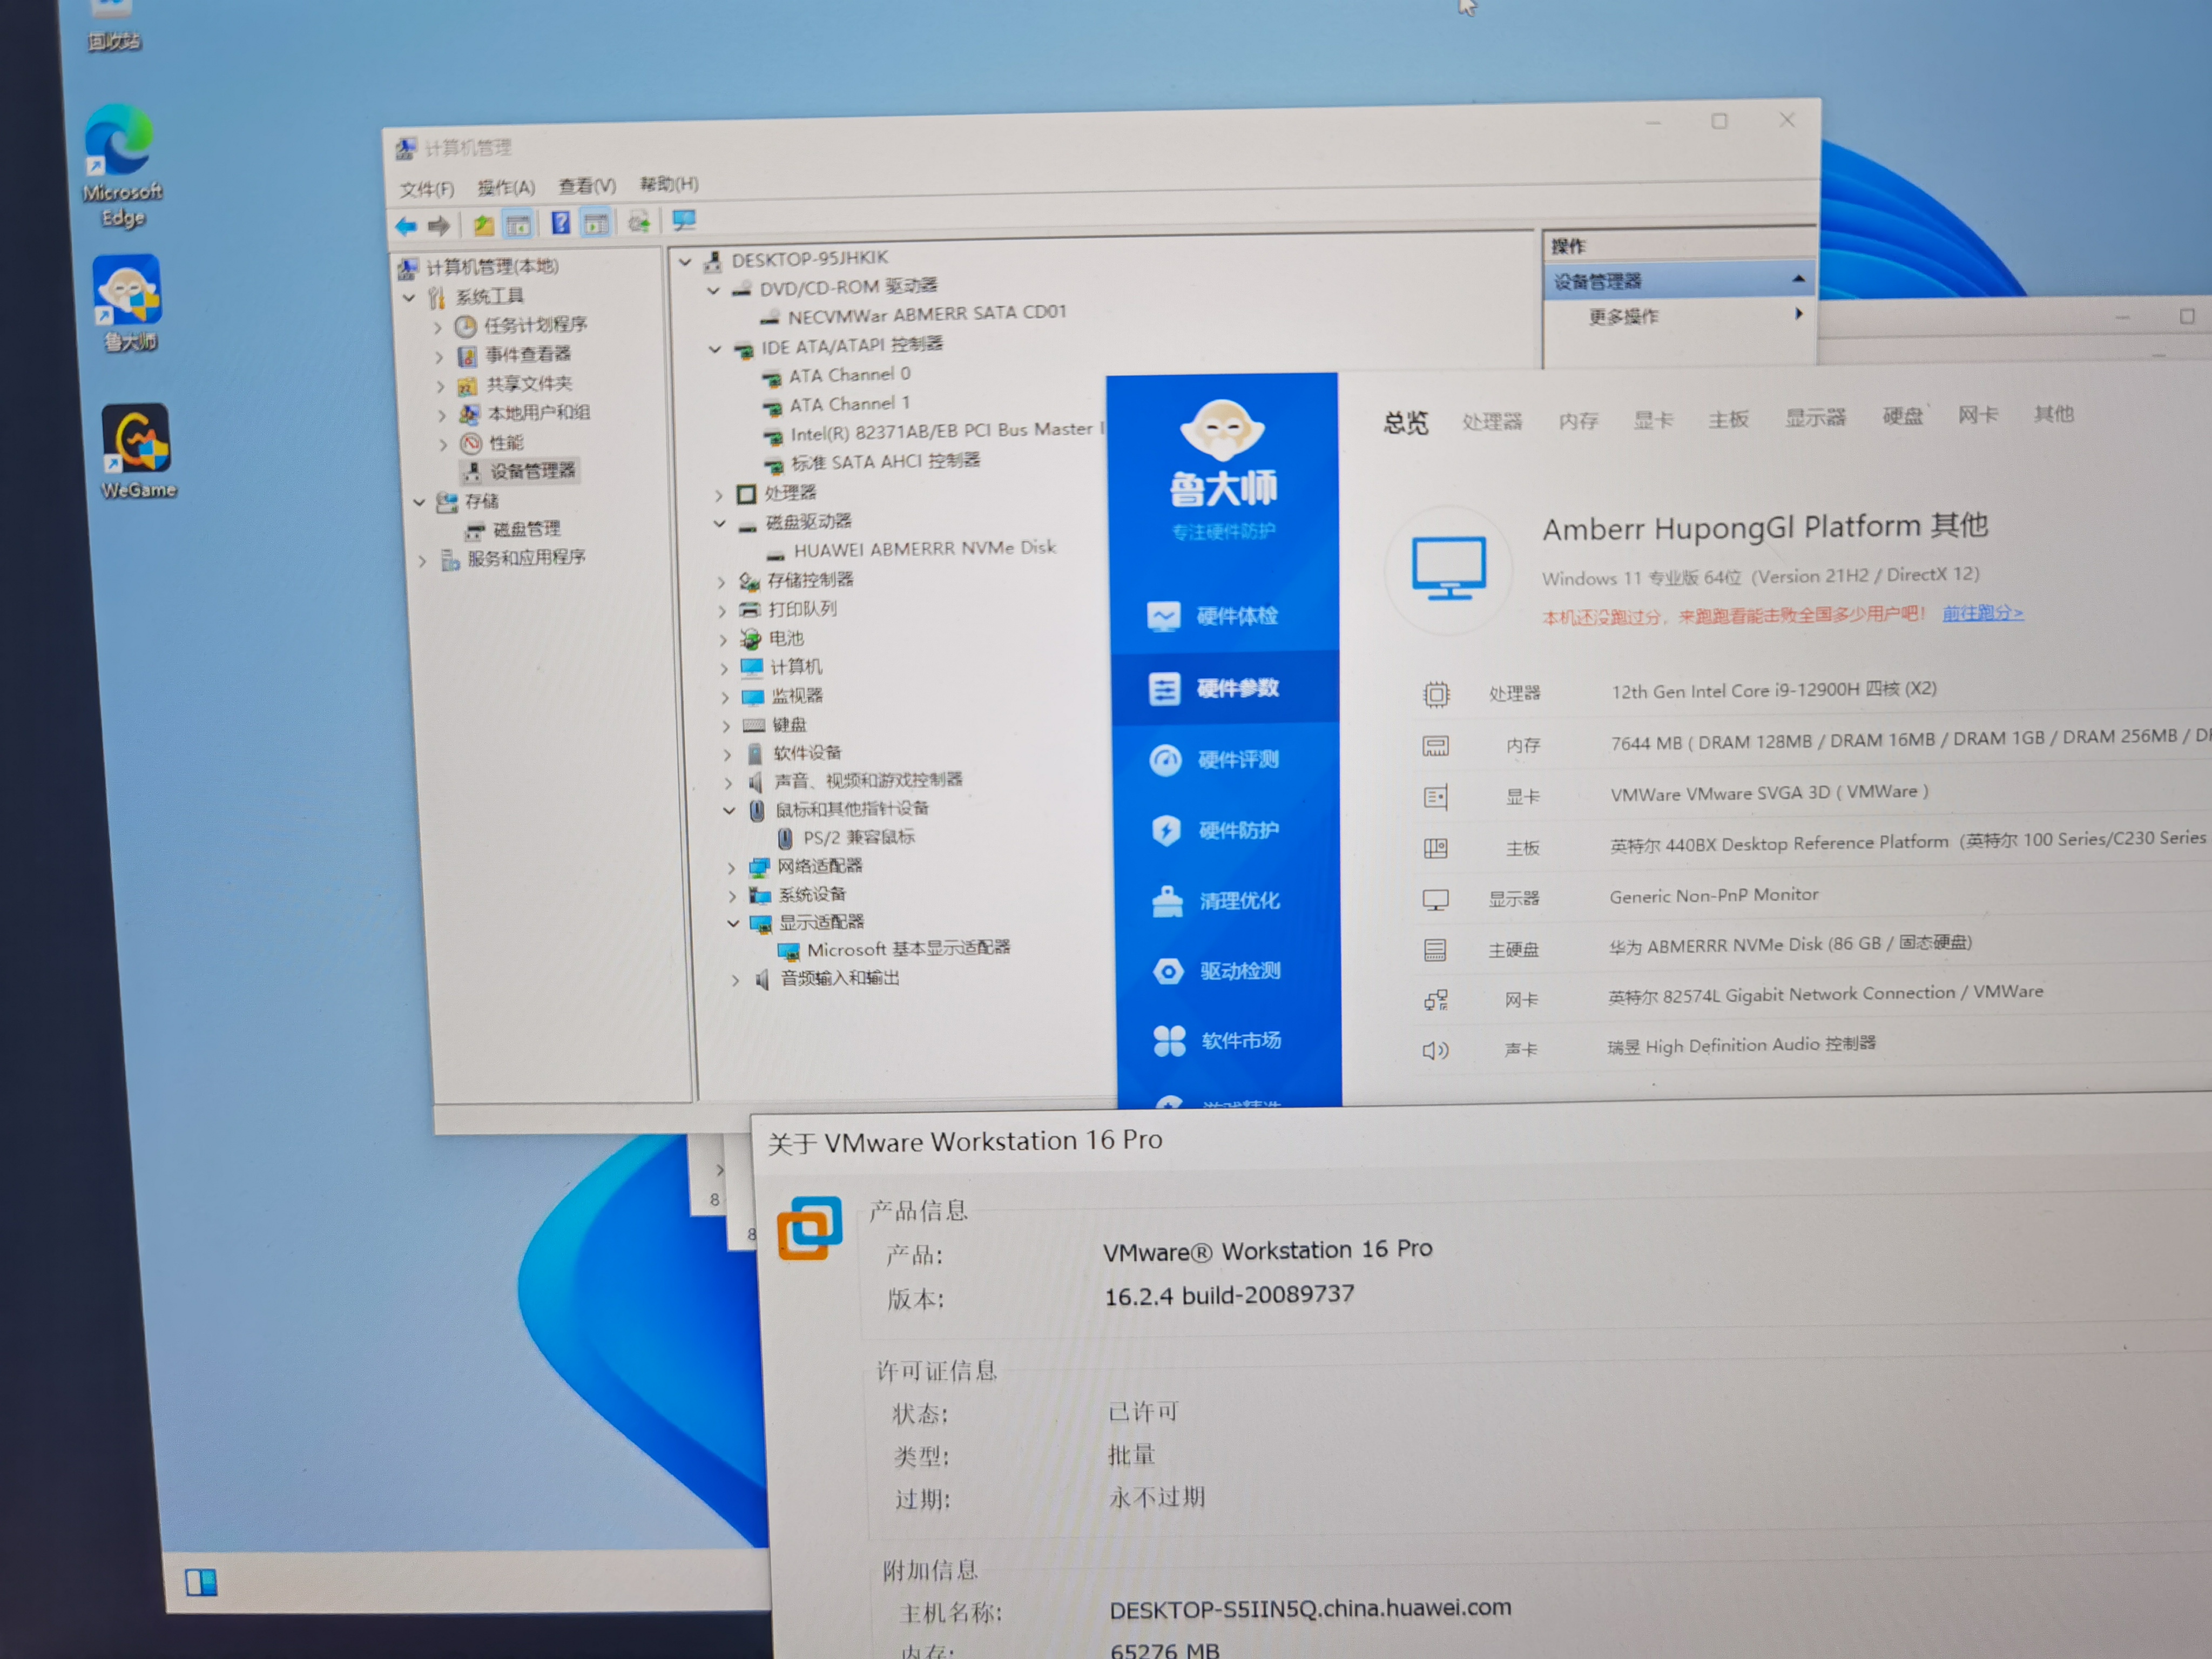Expand the 存储控制器 node
Viewport: 2212px width, 1659px height.
click(721, 581)
